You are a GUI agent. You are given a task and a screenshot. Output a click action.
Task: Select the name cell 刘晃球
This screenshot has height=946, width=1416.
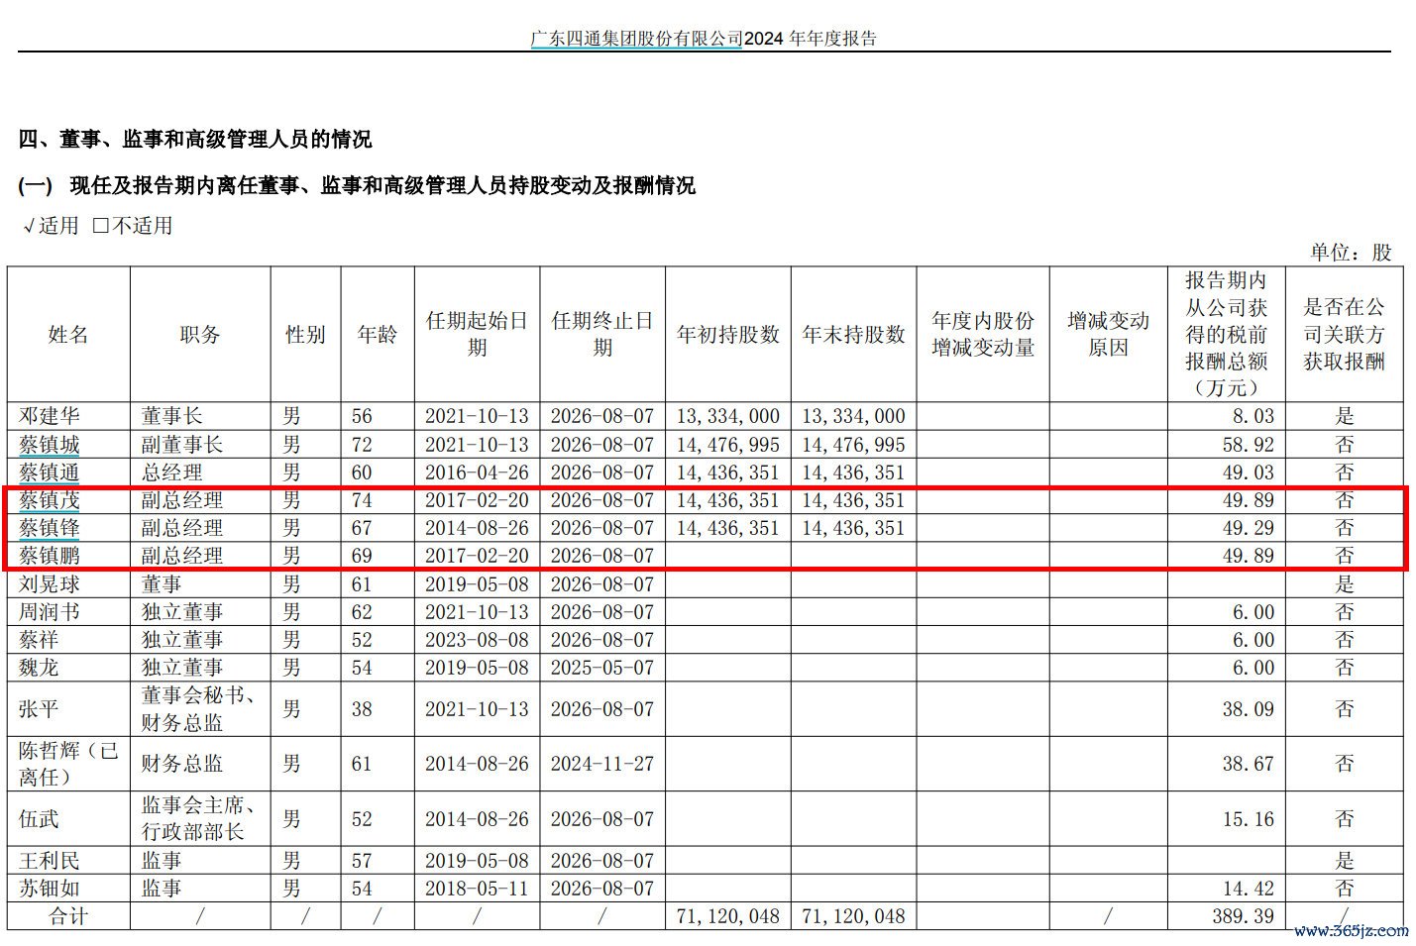[50, 584]
